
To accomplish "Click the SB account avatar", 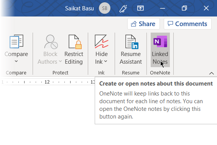I will point(105,8).
